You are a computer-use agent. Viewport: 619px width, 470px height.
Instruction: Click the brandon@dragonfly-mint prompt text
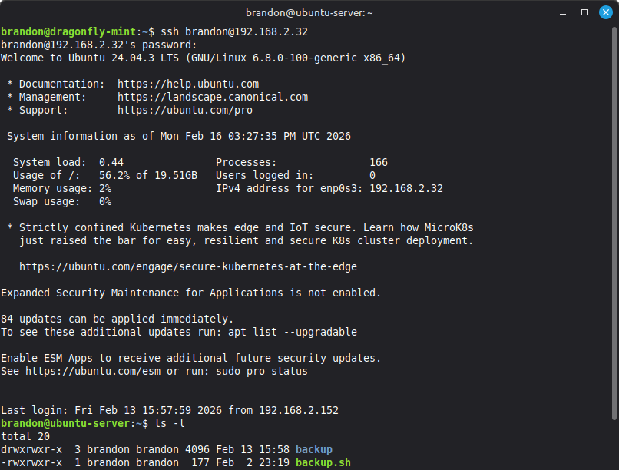click(x=68, y=31)
